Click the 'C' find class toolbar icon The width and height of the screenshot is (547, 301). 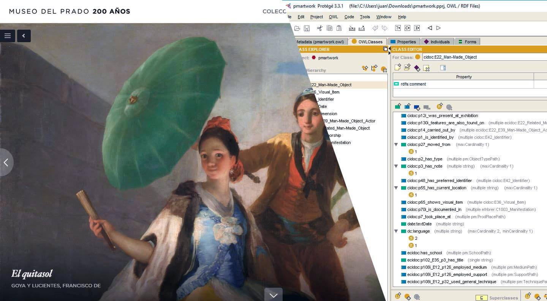(407, 28)
